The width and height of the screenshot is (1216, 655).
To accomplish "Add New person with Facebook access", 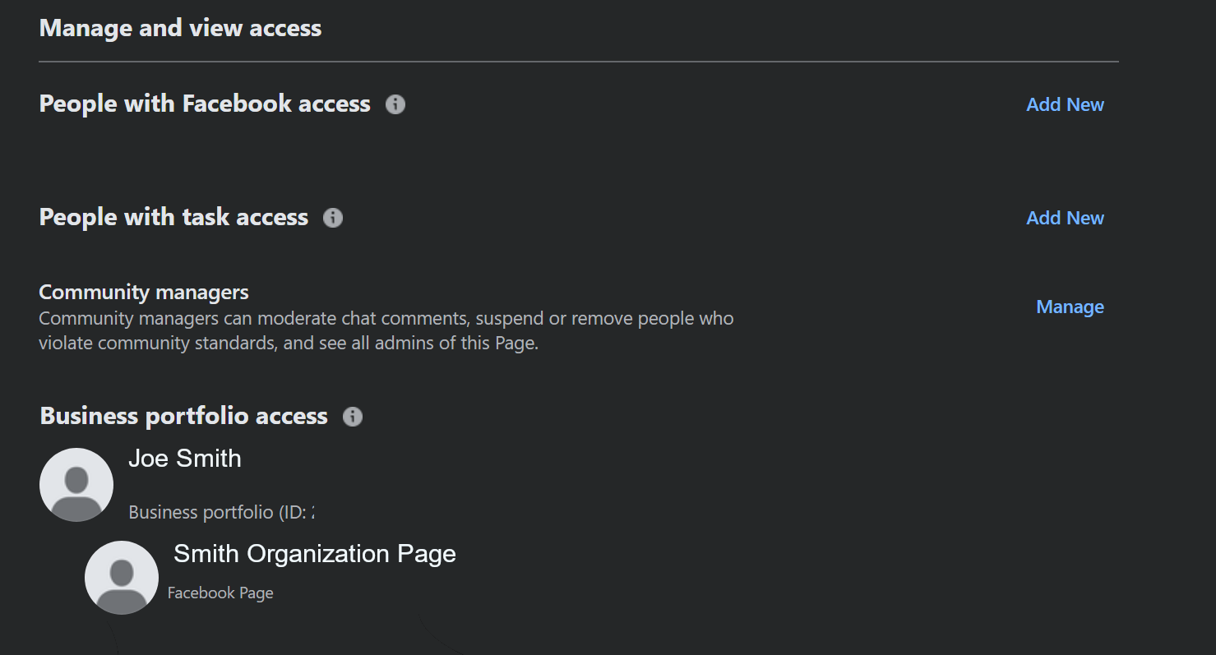I will tap(1065, 104).
